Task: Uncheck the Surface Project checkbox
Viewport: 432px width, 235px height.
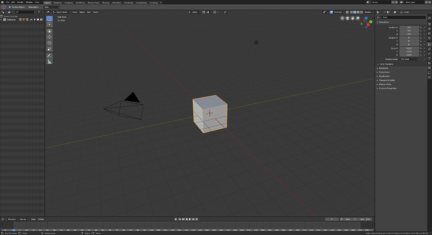Action: (9, 7)
